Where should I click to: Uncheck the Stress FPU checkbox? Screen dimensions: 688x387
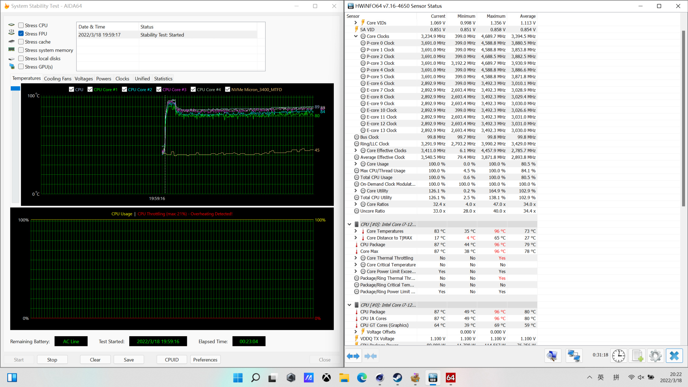21,33
